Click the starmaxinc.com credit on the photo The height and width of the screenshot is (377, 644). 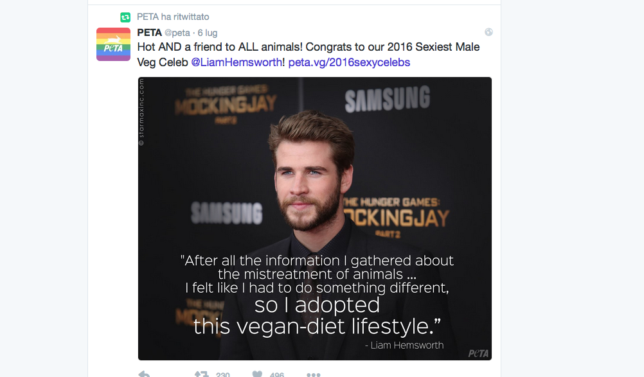point(142,112)
